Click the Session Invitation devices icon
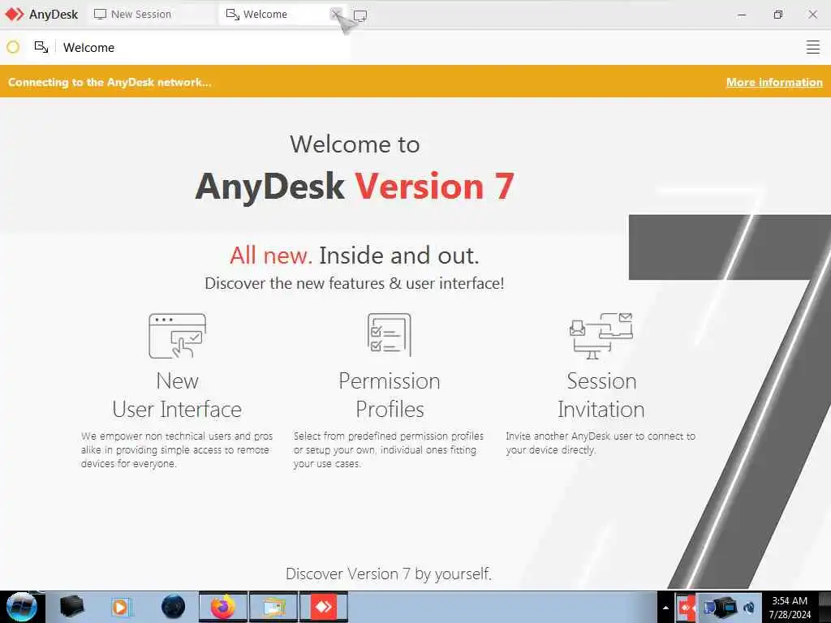Viewport: 831px width, 623px height. pos(601,335)
